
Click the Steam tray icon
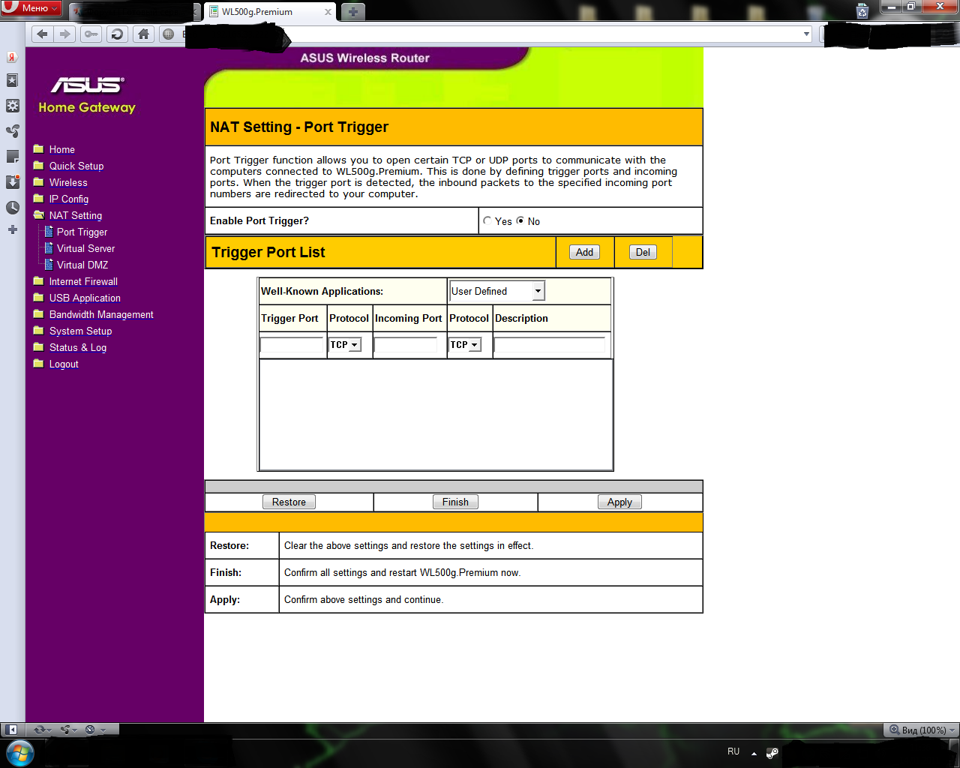pyautogui.click(x=772, y=753)
